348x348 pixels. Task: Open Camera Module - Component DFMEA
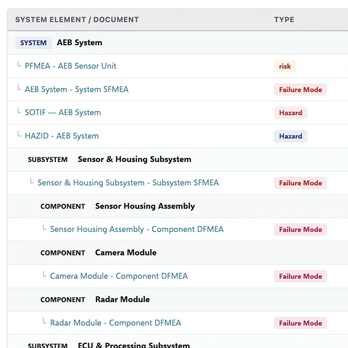point(119,276)
